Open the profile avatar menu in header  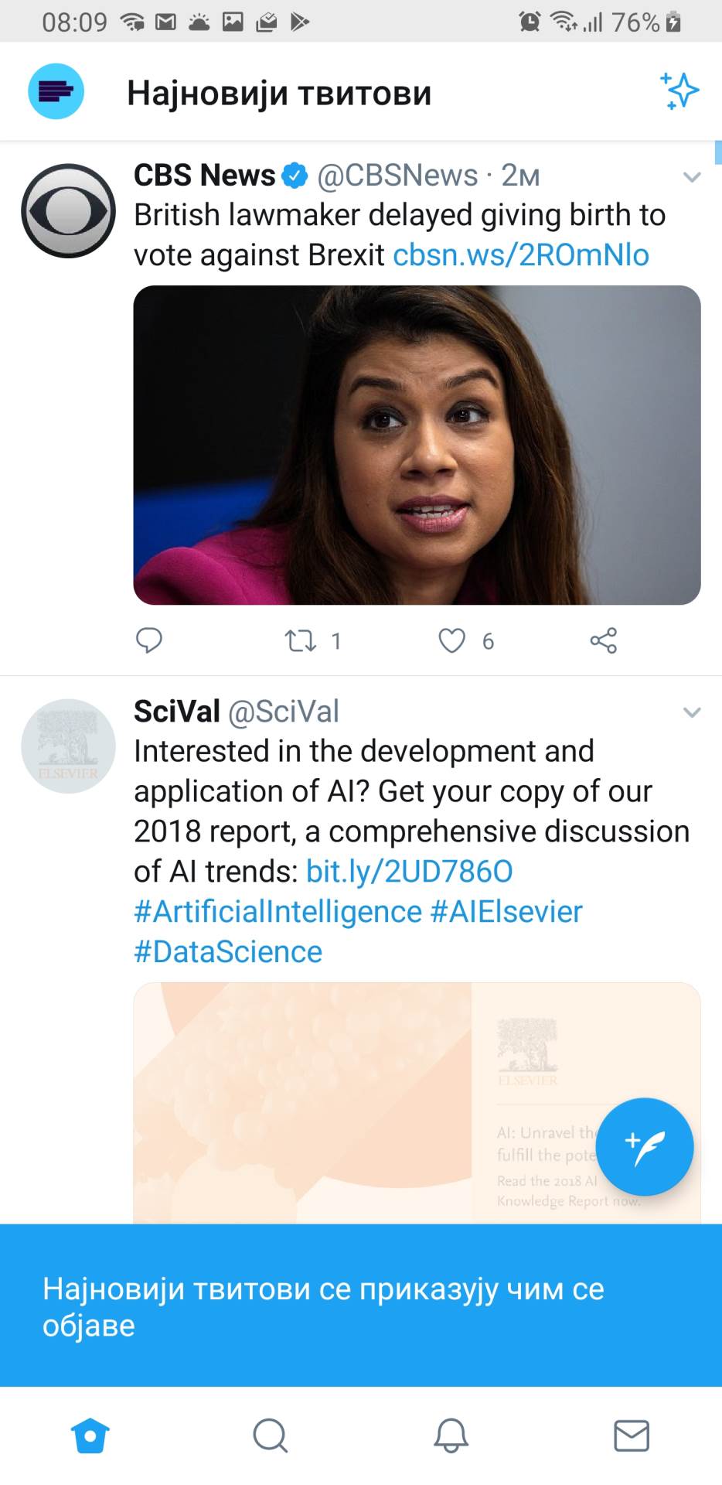56,91
